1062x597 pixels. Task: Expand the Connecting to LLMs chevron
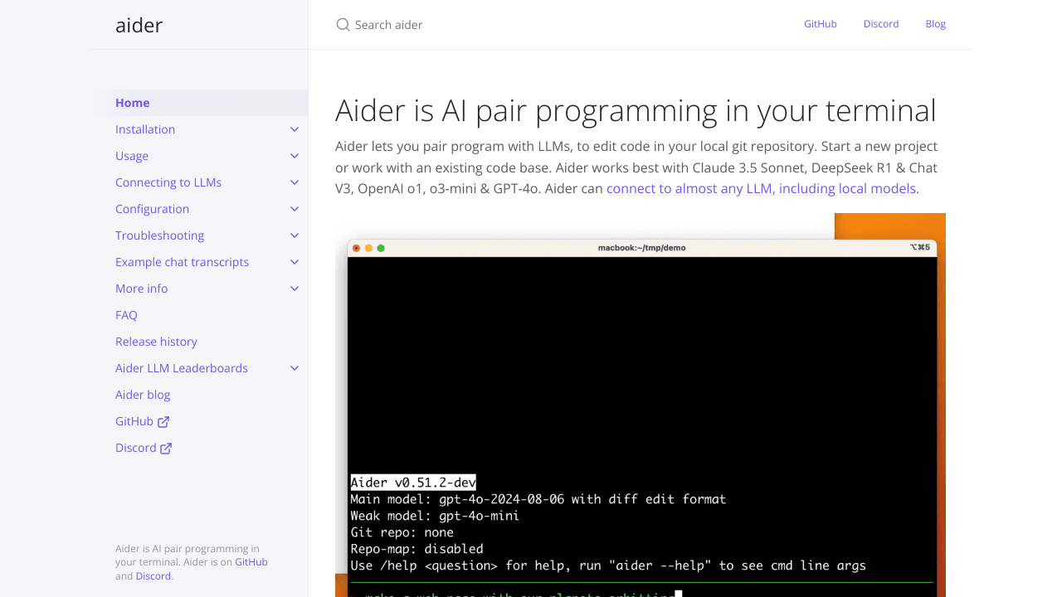tap(295, 182)
